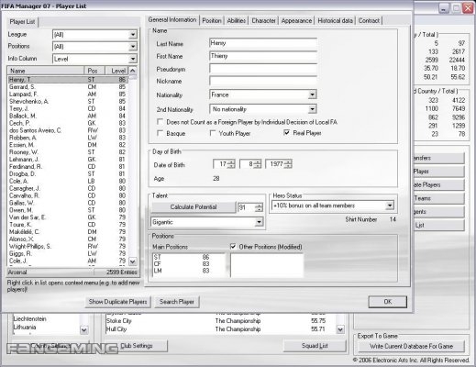
Task: Select the Player List tab
Action: coord(22,22)
